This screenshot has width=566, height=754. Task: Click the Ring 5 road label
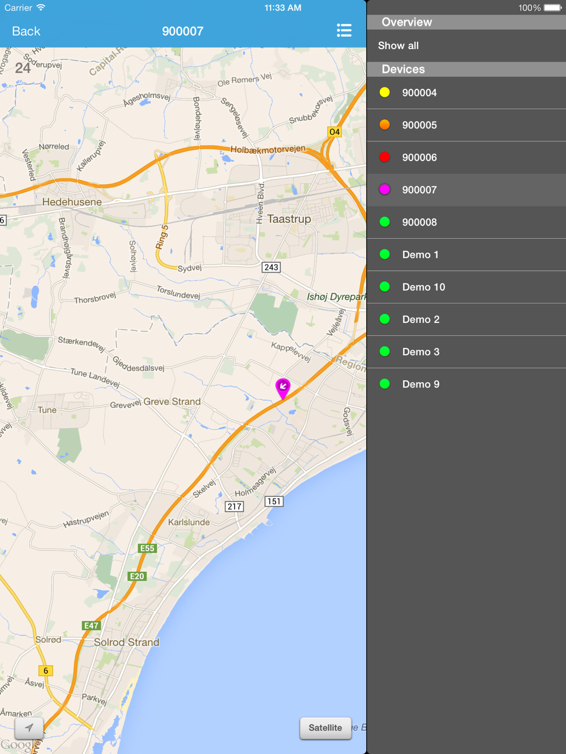tap(162, 238)
